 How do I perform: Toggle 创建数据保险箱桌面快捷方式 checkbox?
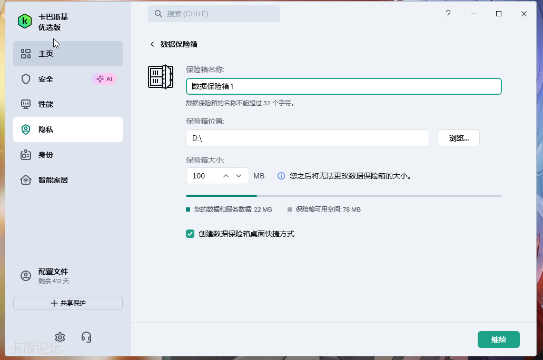(190, 234)
